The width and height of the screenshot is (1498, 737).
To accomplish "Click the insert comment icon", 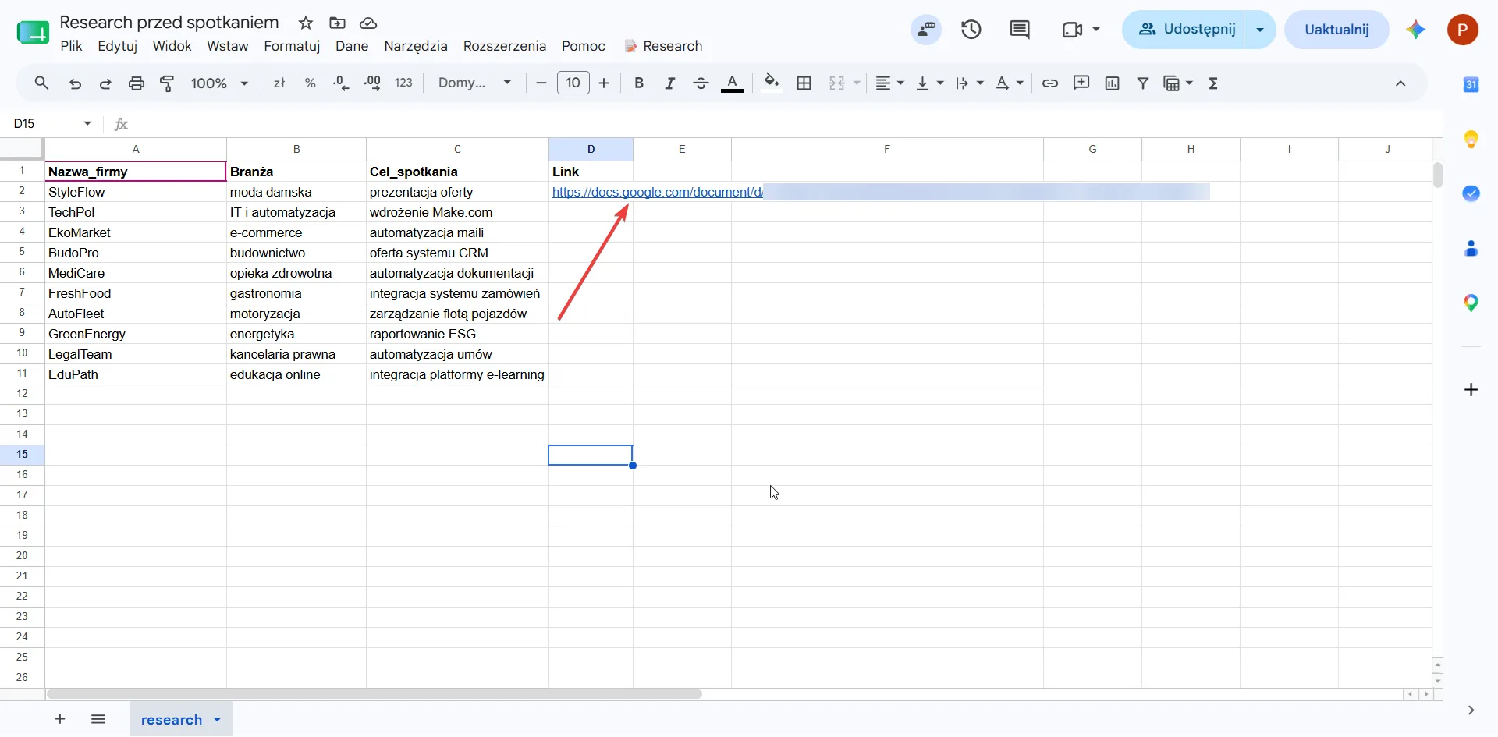I will [1081, 83].
